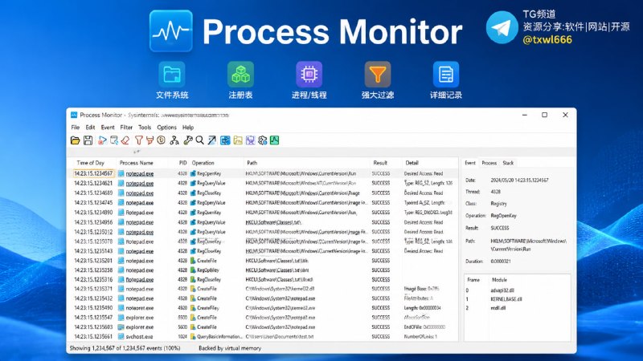The image size is (643, 361).
Task: Toggle the Autoscroll toolbar icon
Action: point(114,140)
